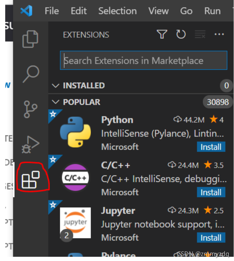This screenshot has height=261, width=234.
Task: Select the Extensions icon in activity bar
Action: click(31, 180)
